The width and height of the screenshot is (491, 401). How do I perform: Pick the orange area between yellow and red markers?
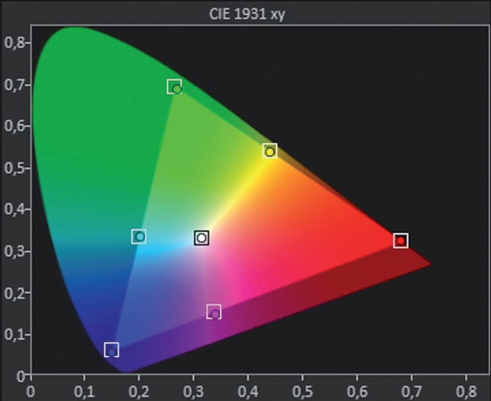pyautogui.click(x=330, y=203)
